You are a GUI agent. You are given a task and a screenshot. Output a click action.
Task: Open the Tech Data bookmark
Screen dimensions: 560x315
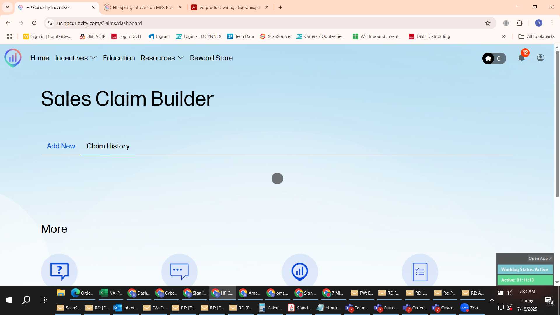coord(241,36)
